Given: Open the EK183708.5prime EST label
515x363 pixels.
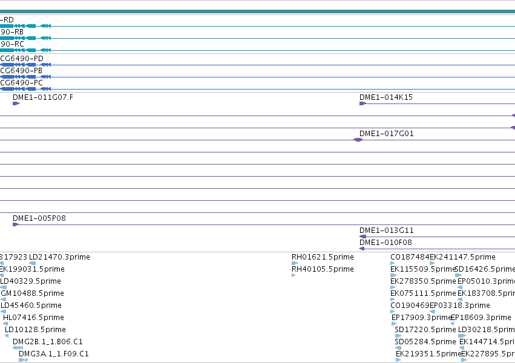Looking at the screenshot, I should coord(486,294).
